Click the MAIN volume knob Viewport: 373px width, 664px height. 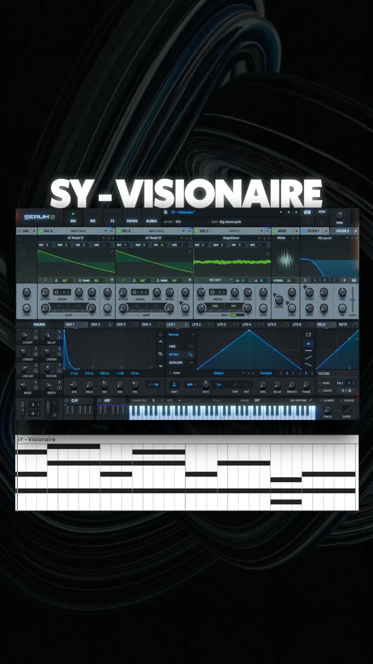coord(339,215)
